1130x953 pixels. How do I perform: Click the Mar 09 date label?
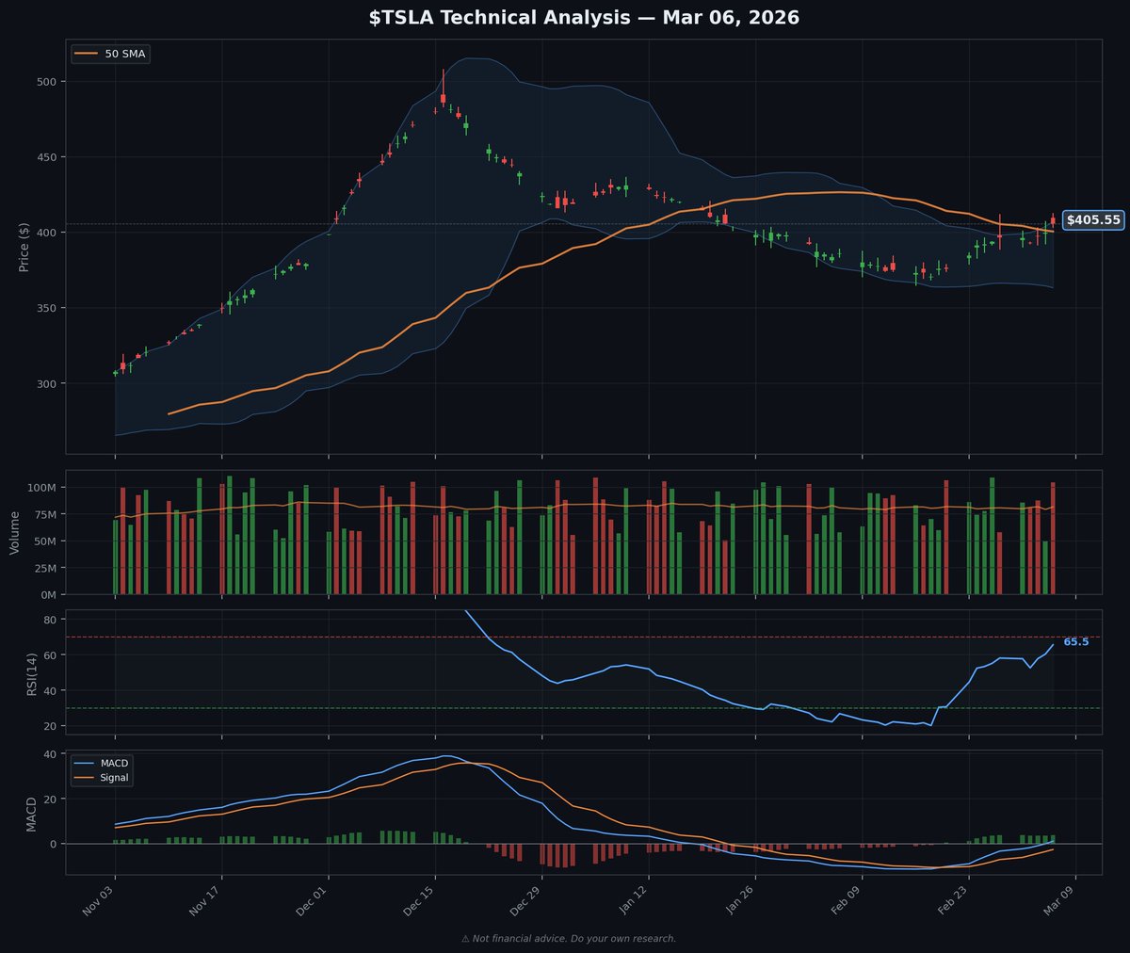point(1057,903)
